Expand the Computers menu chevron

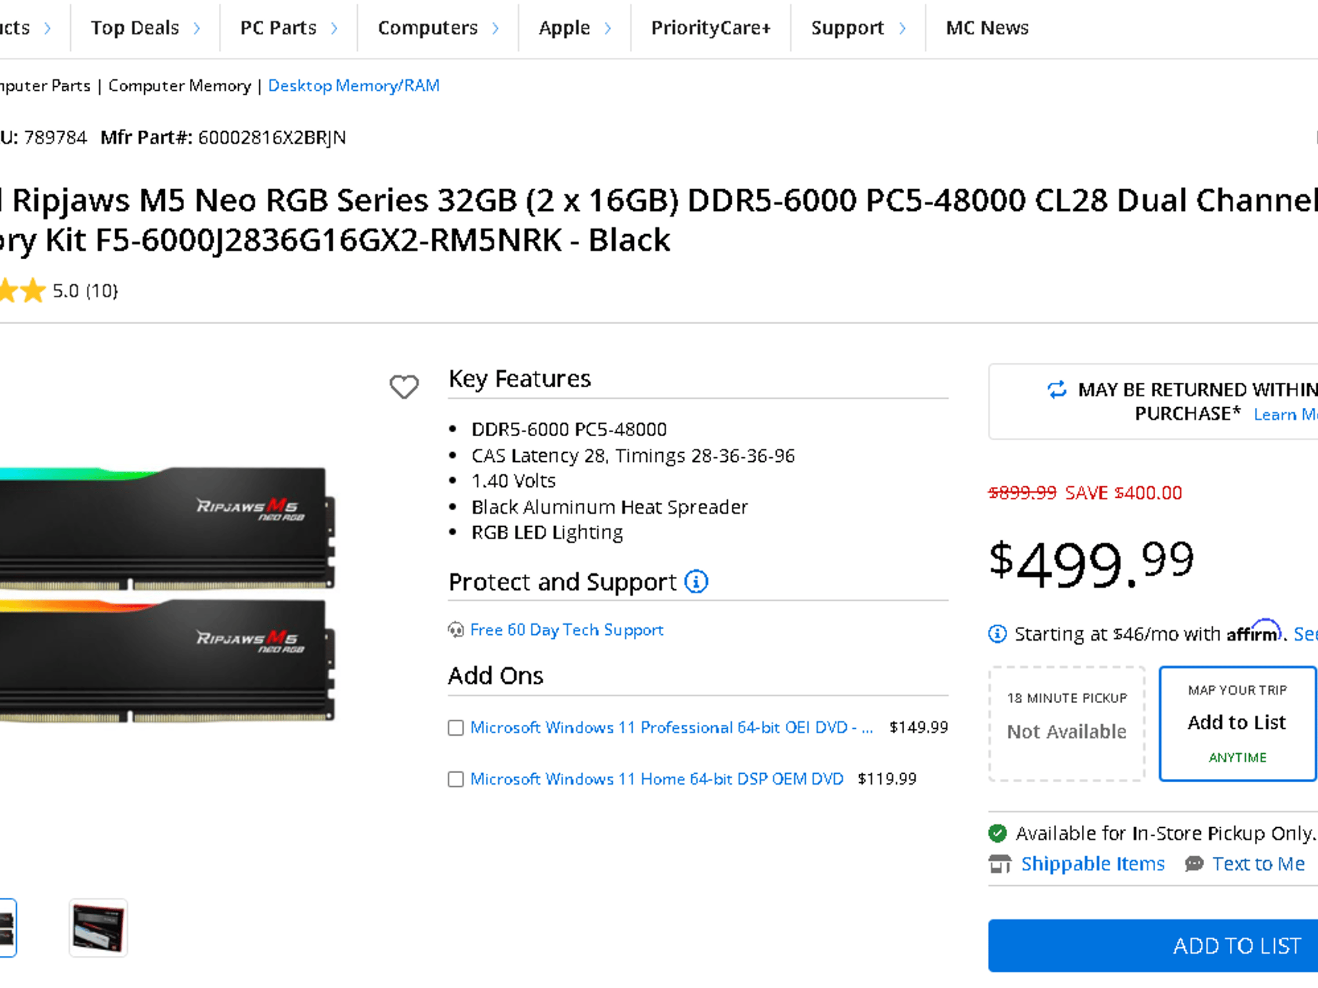point(496,28)
